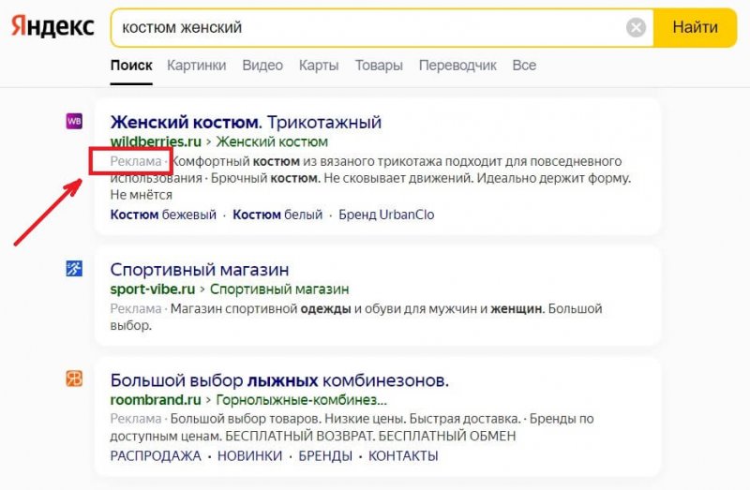Expand the Все services menu
The width and height of the screenshot is (750, 490).
pyautogui.click(x=524, y=66)
